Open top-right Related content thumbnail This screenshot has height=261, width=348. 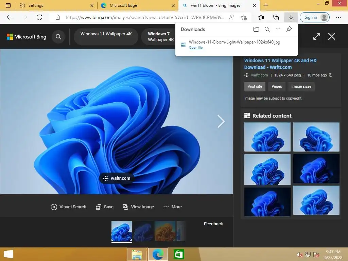[316, 137]
